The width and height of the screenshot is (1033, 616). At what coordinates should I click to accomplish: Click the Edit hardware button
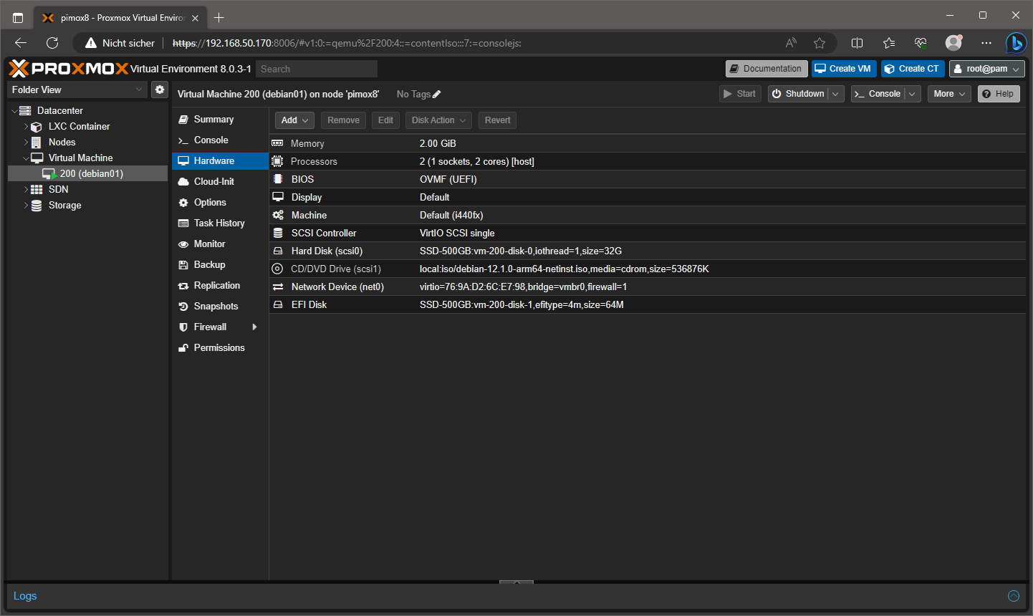385,120
